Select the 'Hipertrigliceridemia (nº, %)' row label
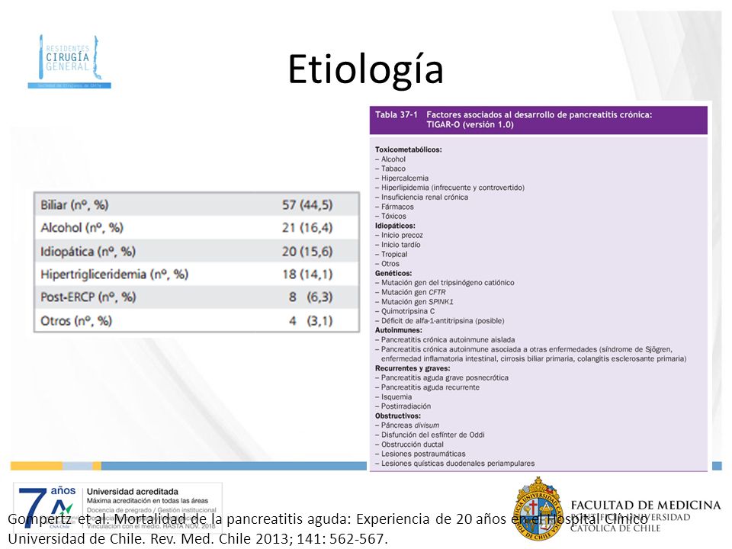This screenshot has height=549, width=732. pyautogui.click(x=114, y=274)
